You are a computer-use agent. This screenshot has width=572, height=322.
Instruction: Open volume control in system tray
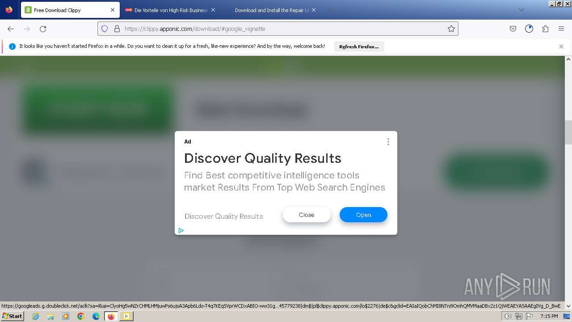508,316
